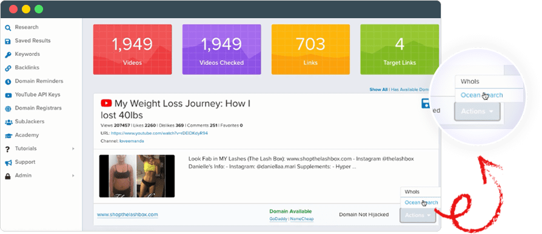Click the Tutorials question mark icon
This screenshot has height=234, width=542.
pyautogui.click(x=7, y=149)
